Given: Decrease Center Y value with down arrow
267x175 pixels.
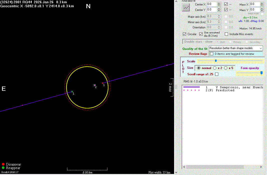Looking at the screenshot, I should (x=219, y=11).
